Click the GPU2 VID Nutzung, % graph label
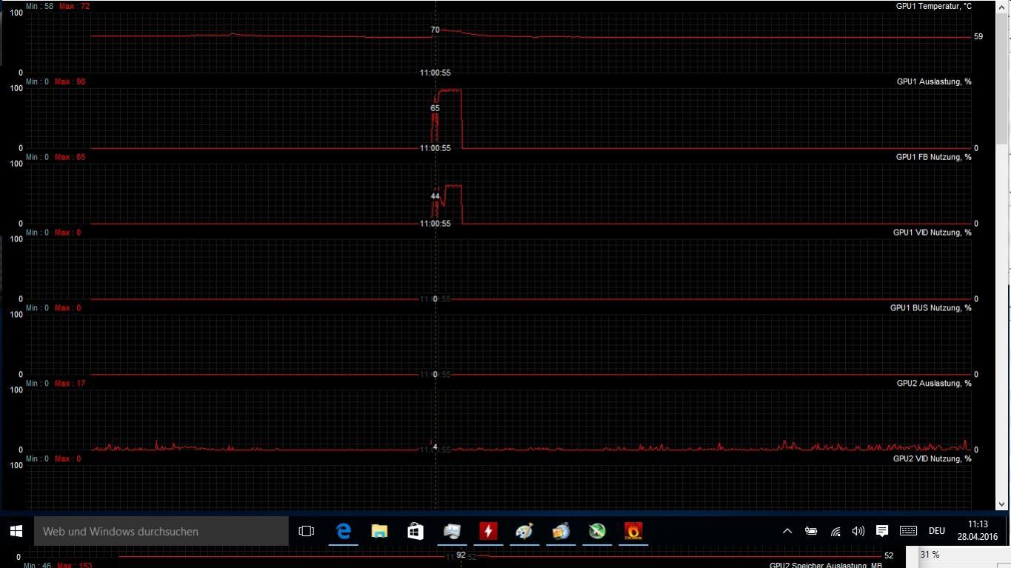This screenshot has height=568, width=1011. (932, 459)
